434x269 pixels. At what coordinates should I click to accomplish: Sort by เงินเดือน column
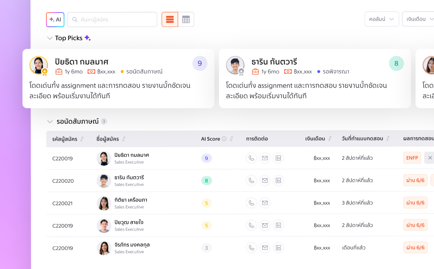coord(330,139)
